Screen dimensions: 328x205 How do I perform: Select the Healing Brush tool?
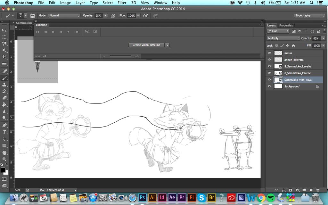tap(4, 71)
